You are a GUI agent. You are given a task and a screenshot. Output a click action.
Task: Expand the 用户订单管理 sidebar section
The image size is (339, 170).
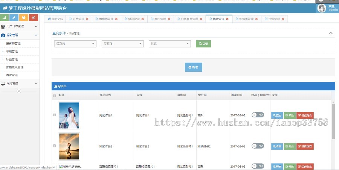point(20,26)
